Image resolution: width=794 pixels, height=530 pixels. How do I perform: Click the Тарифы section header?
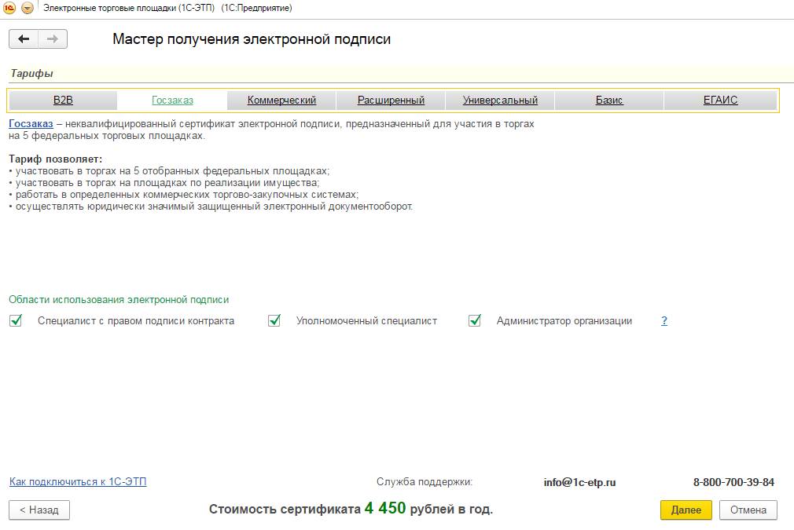point(32,73)
